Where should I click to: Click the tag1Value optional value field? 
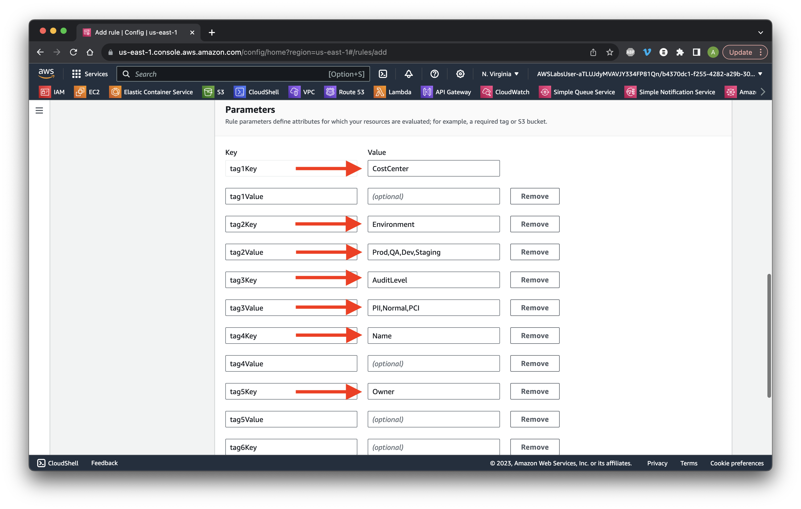click(433, 196)
